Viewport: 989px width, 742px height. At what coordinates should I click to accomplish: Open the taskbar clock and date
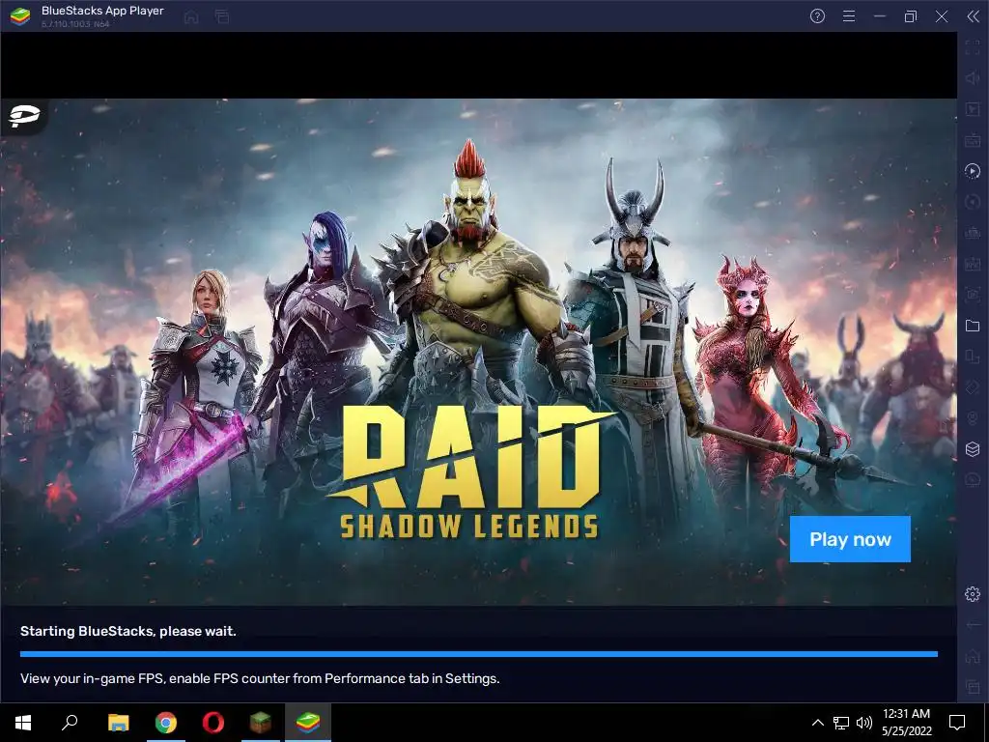point(906,723)
